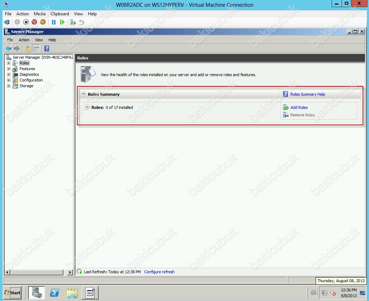369x301 pixels.
Task: Select the Server Manager root tree node
Action: click(x=43, y=57)
